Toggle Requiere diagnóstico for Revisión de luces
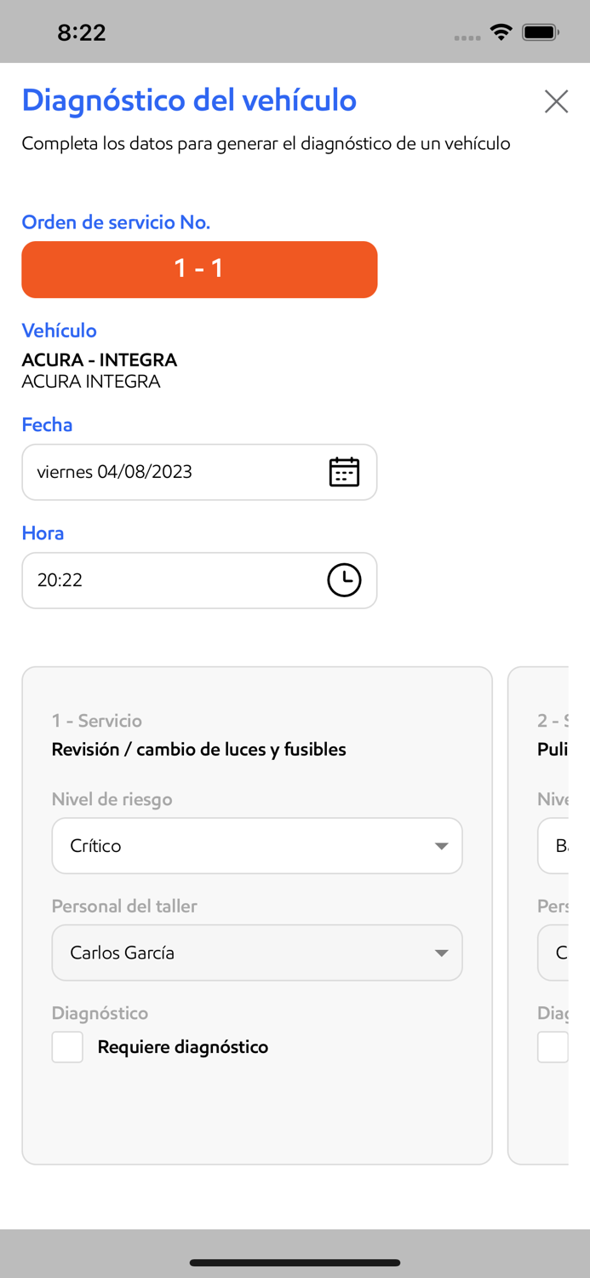 click(x=67, y=1046)
